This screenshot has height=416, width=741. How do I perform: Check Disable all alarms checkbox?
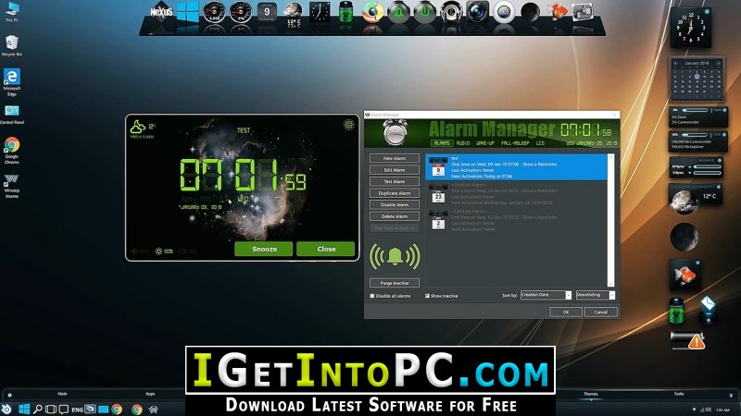point(372,296)
